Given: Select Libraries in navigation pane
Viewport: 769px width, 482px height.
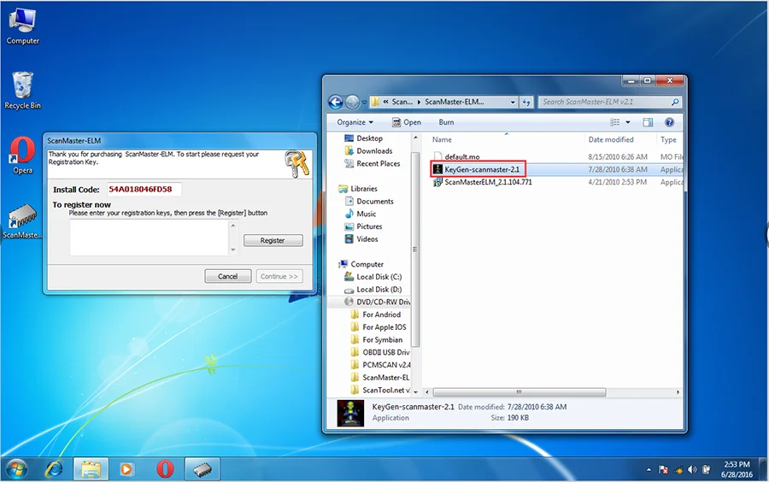Looking at the screenshot, I should (x=363, y=189).
